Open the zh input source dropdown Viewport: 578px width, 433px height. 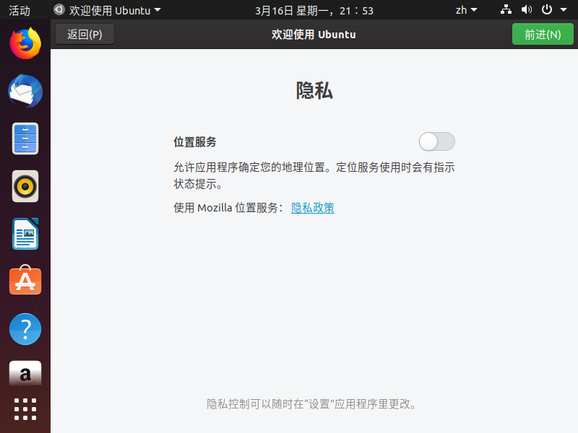pyautogui.click(x=466, y=10)
